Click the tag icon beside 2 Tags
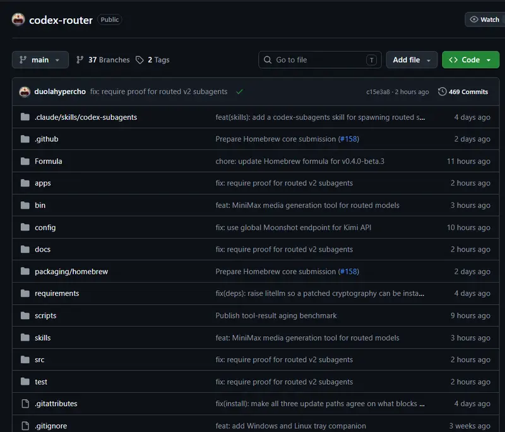Image resolution: width=505 pixels, height=432 pixels. point(140,60)
